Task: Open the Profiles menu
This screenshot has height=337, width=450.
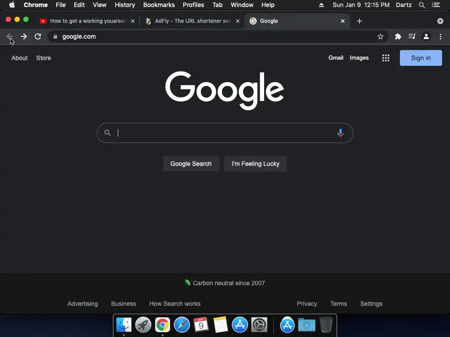Action: pos(193,5)
